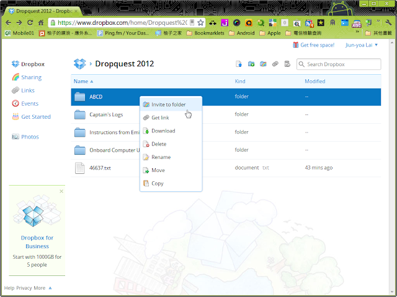Click the Show deleted files trash icon
The image size is (397, 297).
[x=287, y=64]
